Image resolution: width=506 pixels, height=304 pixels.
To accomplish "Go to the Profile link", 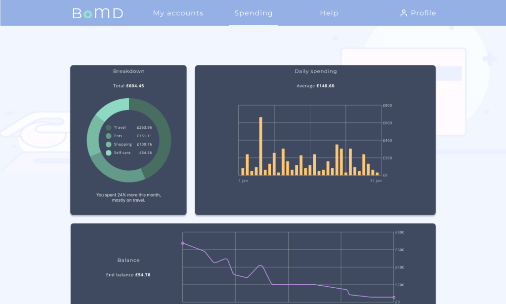I will click(x=423, y=13).
